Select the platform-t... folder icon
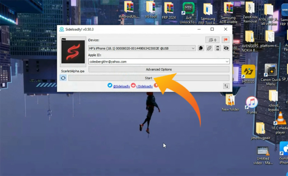The height and width of the screenshot is (176, 288). [x=269, y=39]
